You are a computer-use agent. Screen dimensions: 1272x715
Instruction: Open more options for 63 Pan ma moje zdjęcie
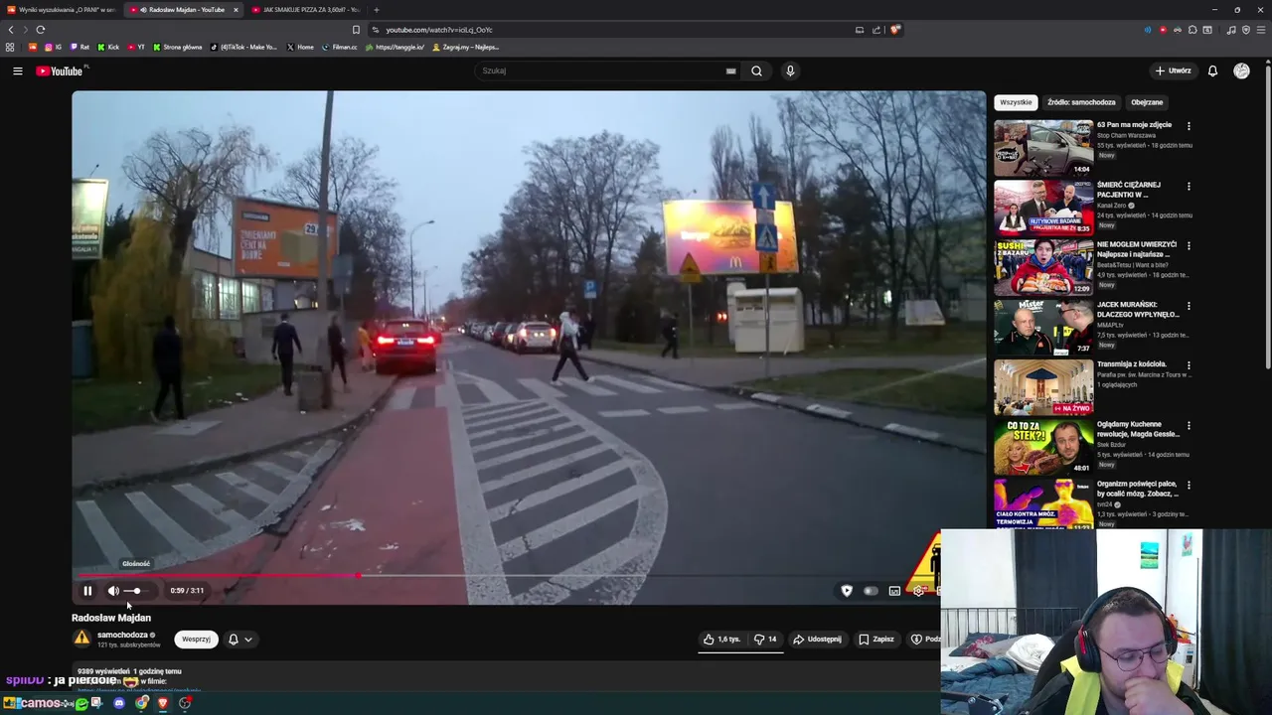tap(1189, 126)
